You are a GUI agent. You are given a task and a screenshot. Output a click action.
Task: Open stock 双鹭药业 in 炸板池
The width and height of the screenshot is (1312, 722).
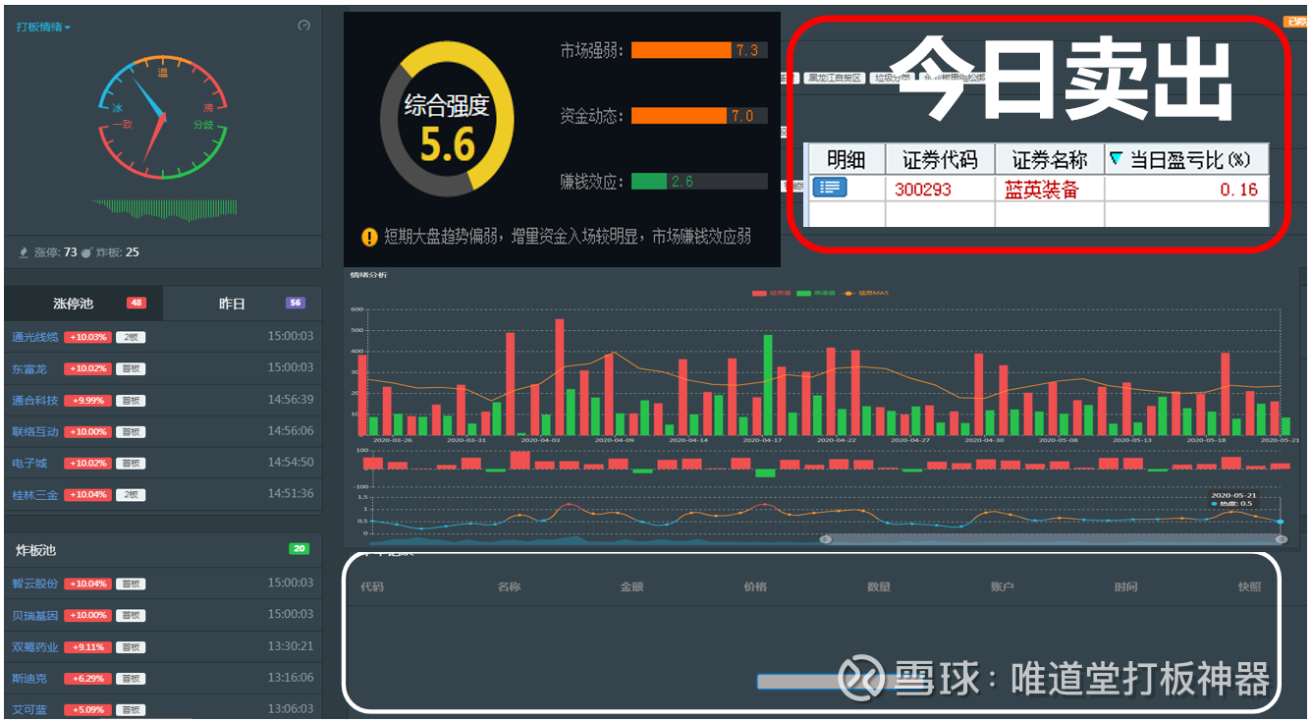[x=34, y=646]
